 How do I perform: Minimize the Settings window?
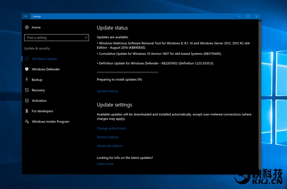(240, 16)
